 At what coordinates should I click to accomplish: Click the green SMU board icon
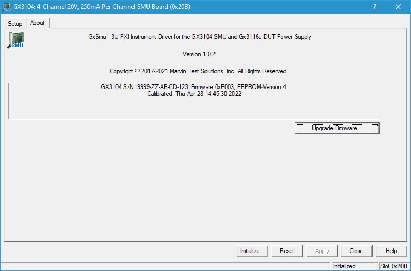[16, 40]
